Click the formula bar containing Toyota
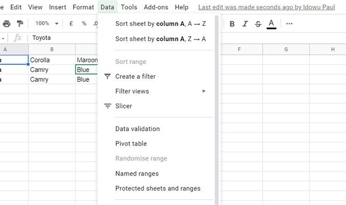This screenshot has height=205, width=346. tap(64, 38)
